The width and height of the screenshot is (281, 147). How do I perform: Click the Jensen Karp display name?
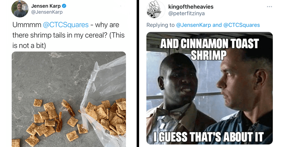pyautogui.click(x=46, y=6)
